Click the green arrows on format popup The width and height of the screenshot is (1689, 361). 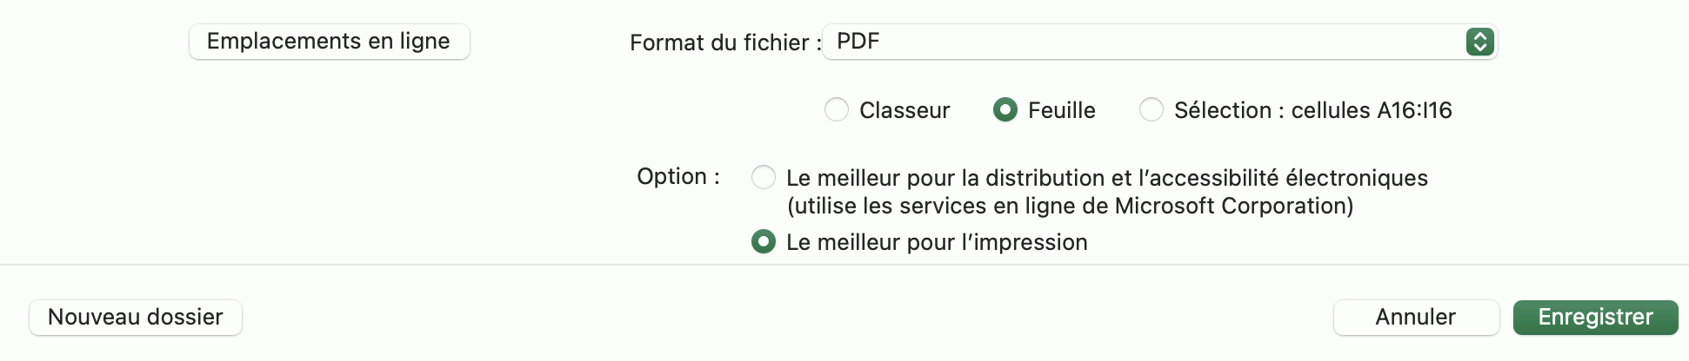pos(1479,42)
